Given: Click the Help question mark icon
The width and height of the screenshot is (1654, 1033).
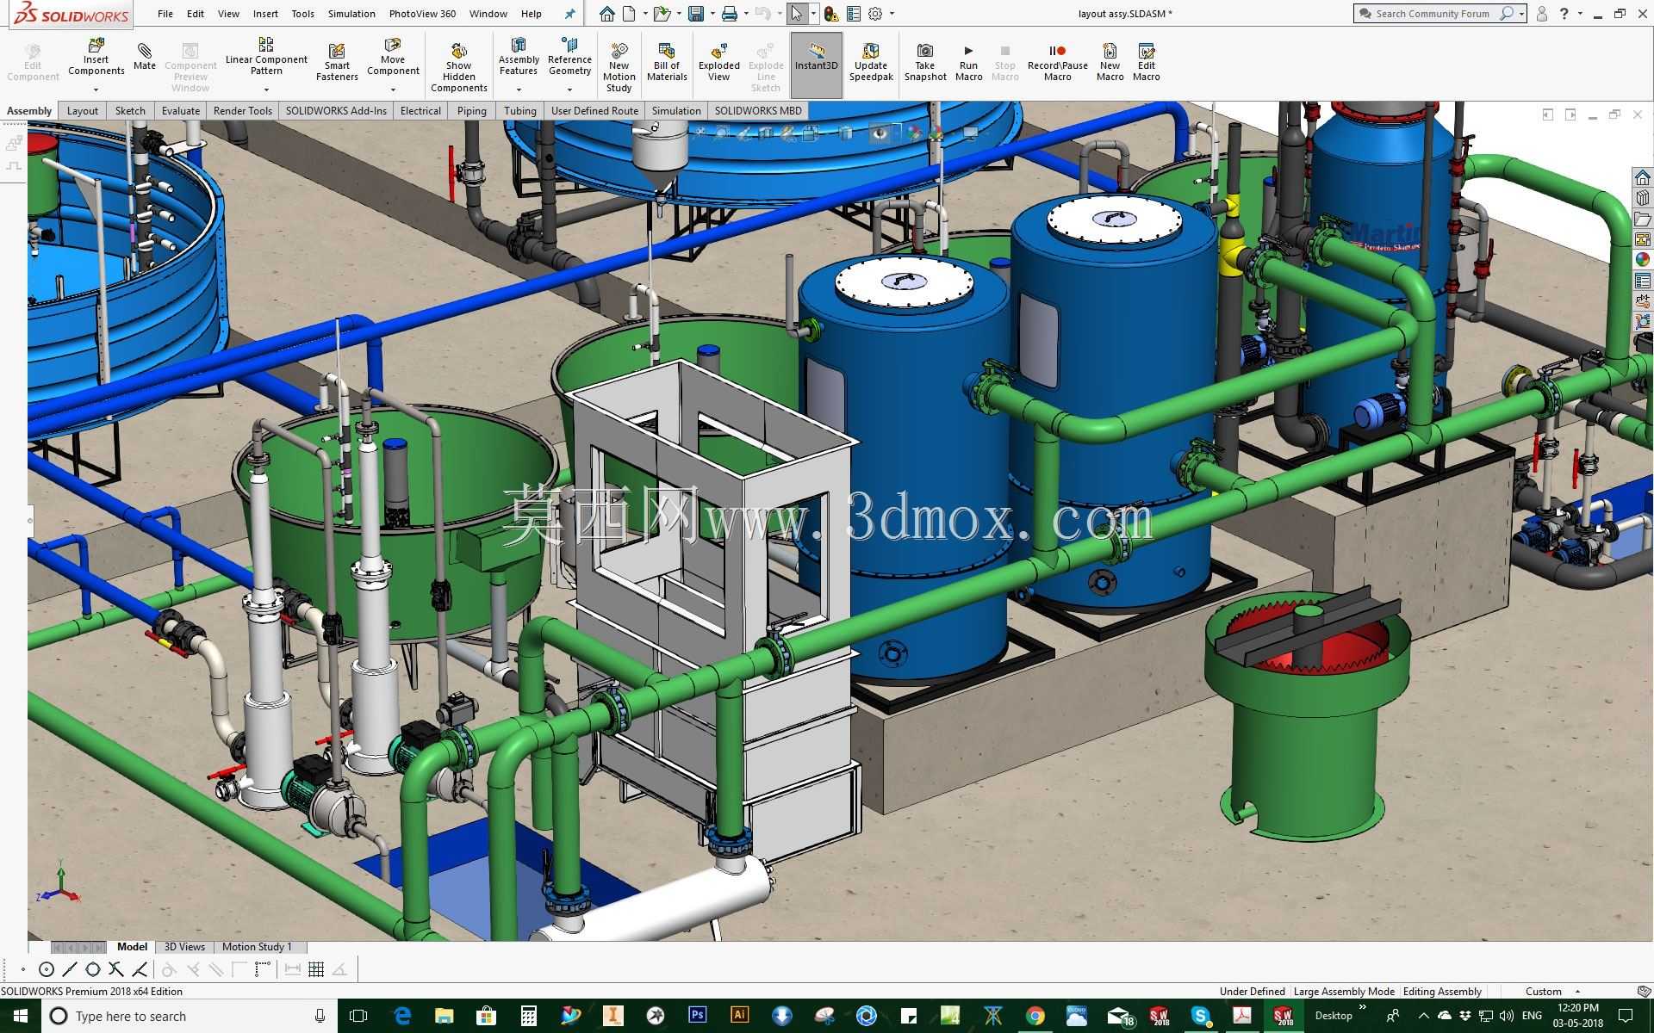Looking at the screenshot, I should pos(1564,14).
